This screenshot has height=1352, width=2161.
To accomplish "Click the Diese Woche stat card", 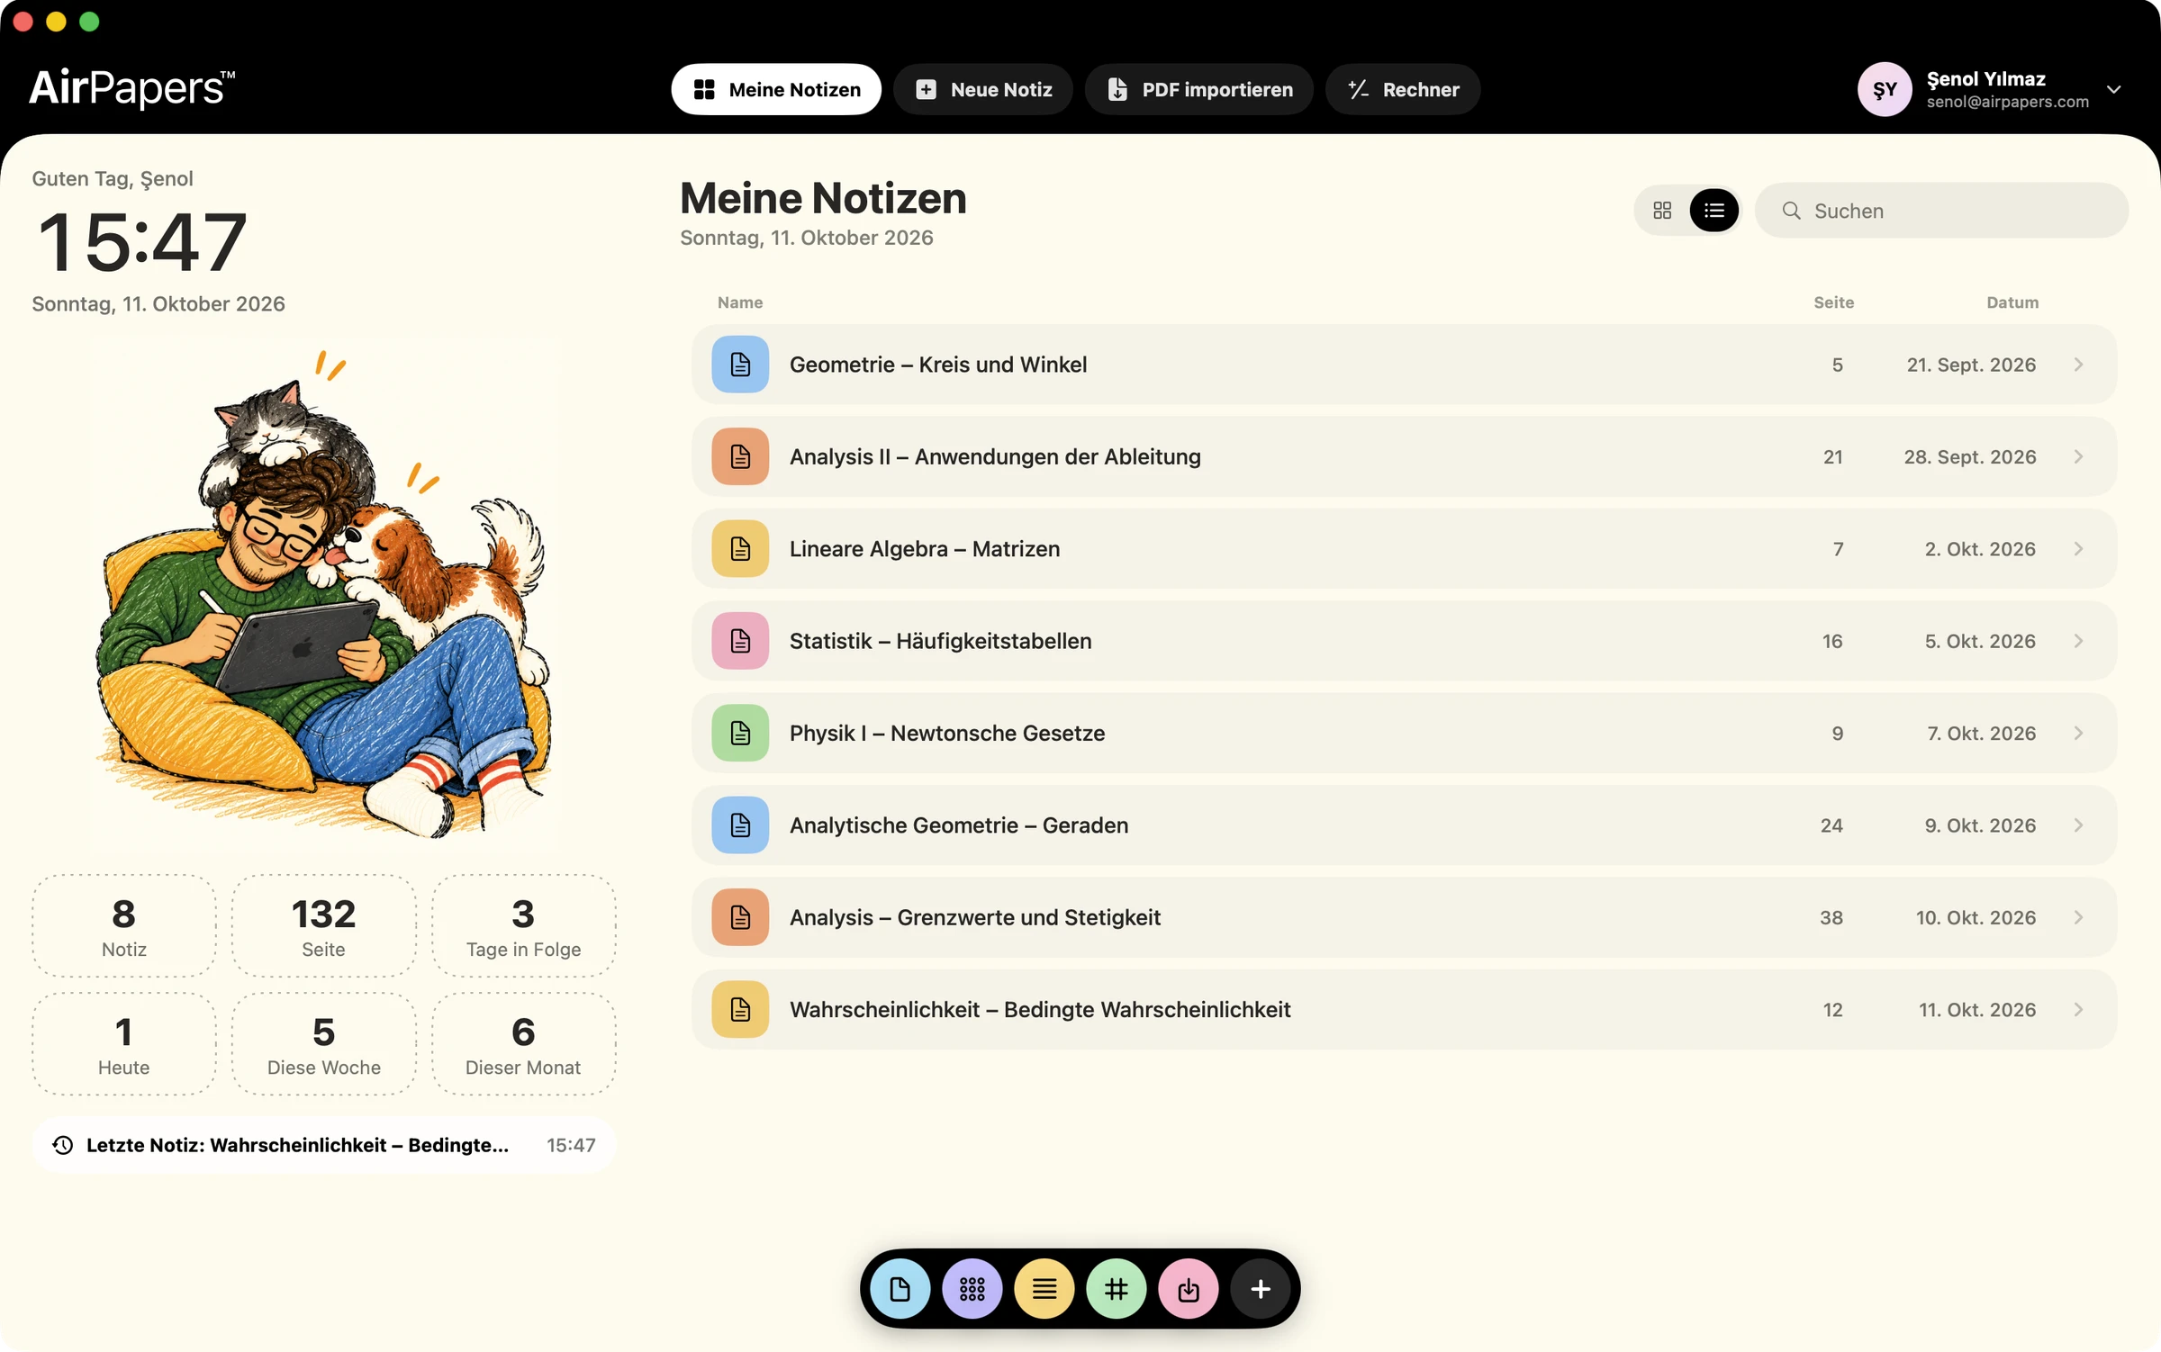I will 323,1044.
